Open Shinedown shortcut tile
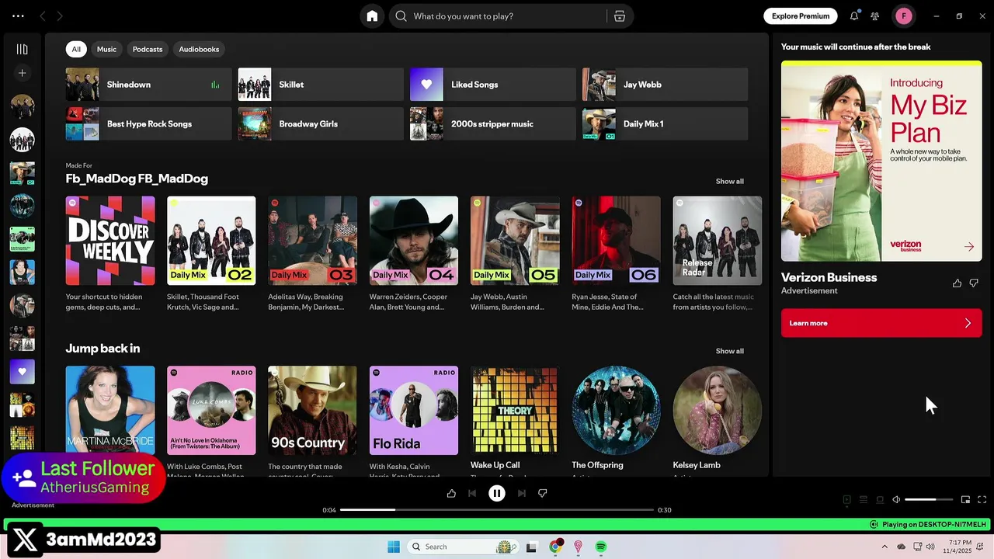Screen dimensions: 994x559 point(148,85)
